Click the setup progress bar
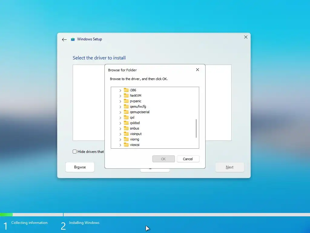Viewport: 310px width, 233px height. tap(155, 214)
